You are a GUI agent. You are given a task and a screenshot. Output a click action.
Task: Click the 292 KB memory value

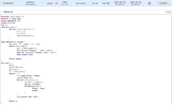[106, 3]
